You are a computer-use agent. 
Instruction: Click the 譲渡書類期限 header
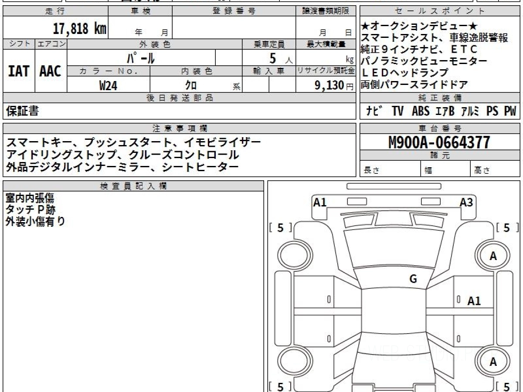326,11
